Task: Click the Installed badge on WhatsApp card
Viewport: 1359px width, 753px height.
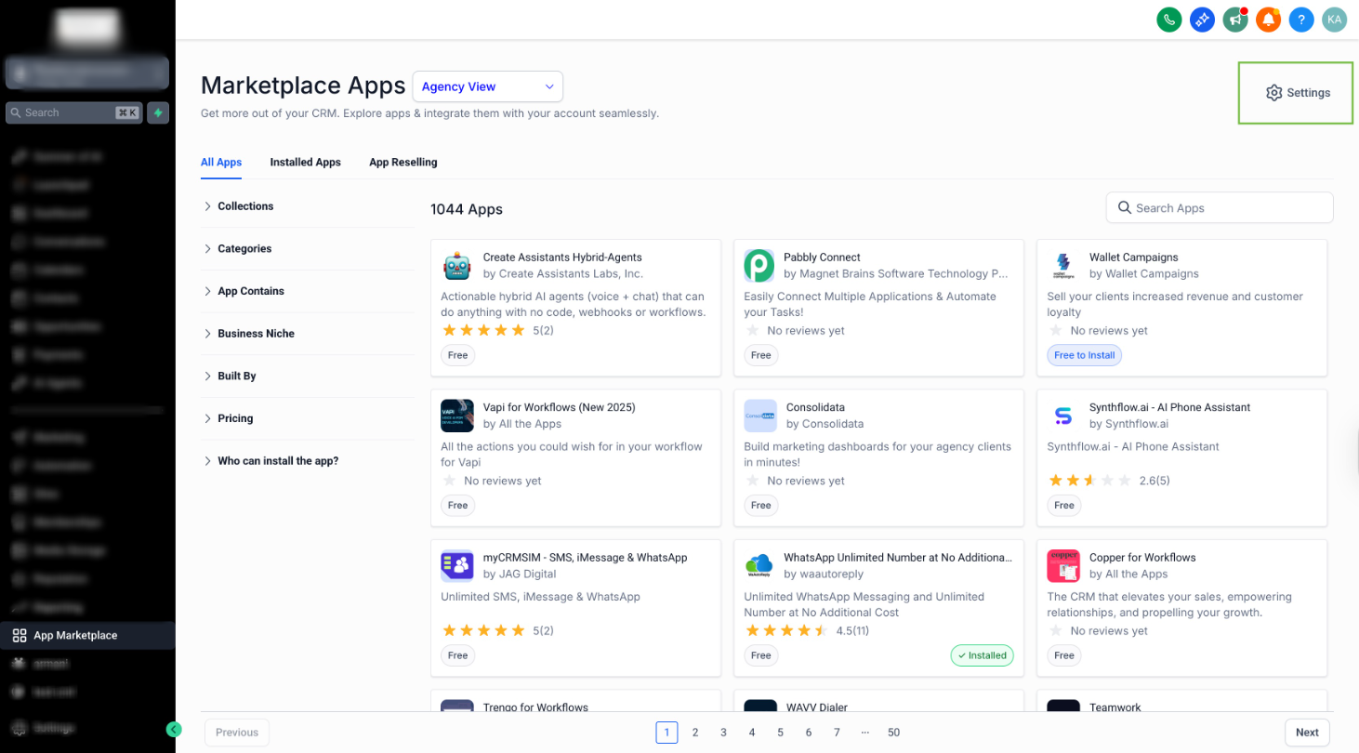Action: [982, 655]
